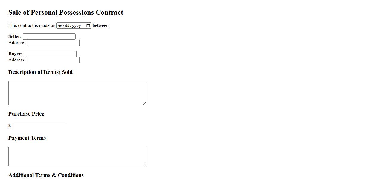Grab the resize handle of Description textarea
Screen dimensions: 382x179
tap(145, 104)
